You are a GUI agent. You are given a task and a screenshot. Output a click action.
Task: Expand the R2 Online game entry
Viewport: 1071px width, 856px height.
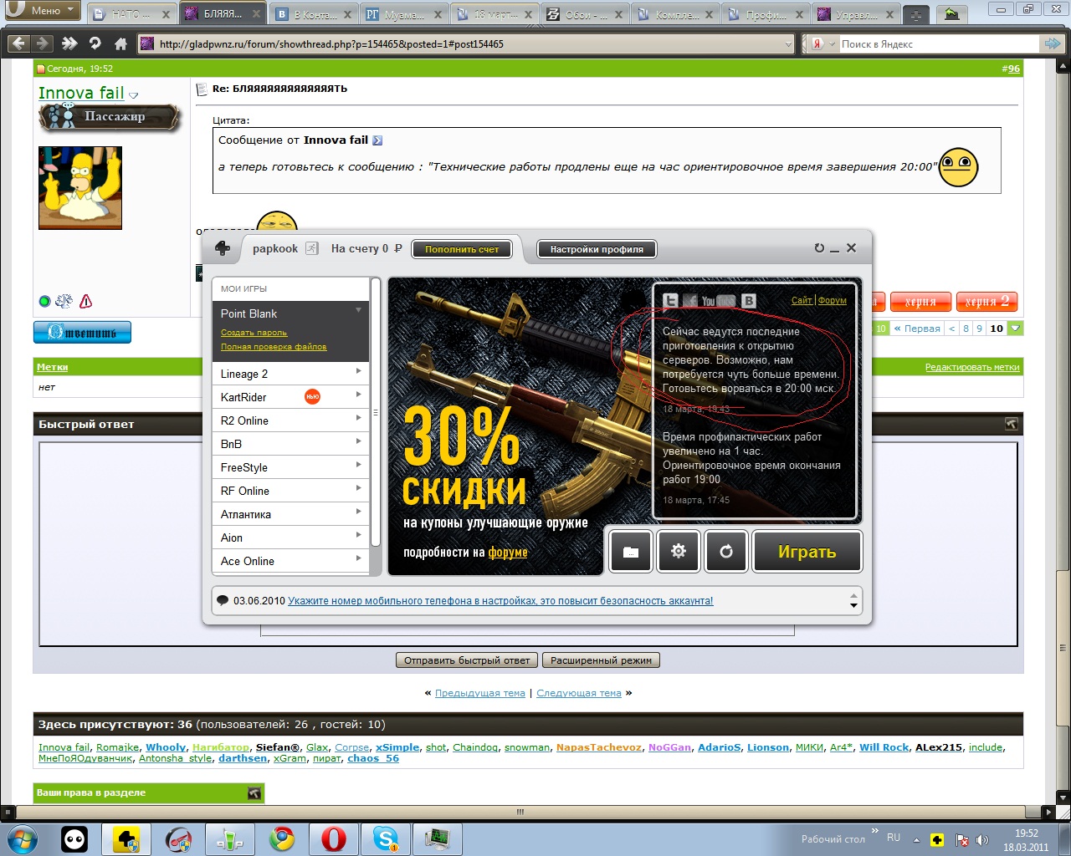tap(359, 418)
